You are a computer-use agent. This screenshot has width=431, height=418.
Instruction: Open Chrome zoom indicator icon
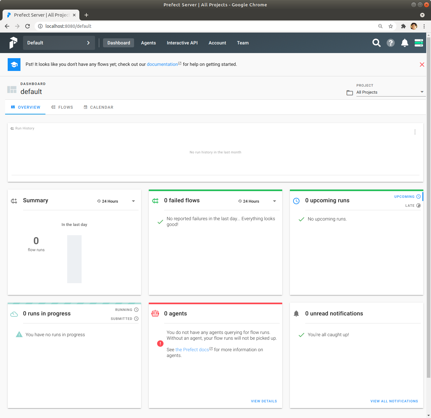tap(380, 26)
